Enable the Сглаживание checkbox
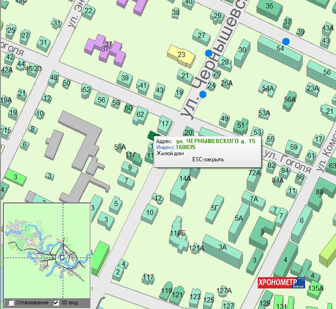Image resolution: width=336 pixels, height=309 pixels. pyautogui.click(x=11, y=302)
